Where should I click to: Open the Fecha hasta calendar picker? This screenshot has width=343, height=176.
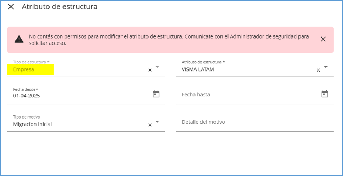325,94
